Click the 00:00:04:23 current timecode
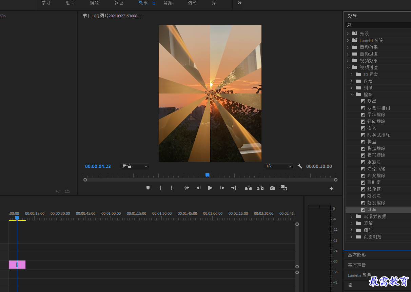411x292 pixels. (98, 166)
